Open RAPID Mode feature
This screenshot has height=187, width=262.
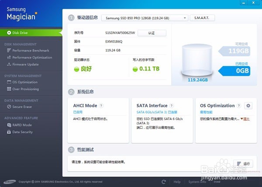click(22, 125)
